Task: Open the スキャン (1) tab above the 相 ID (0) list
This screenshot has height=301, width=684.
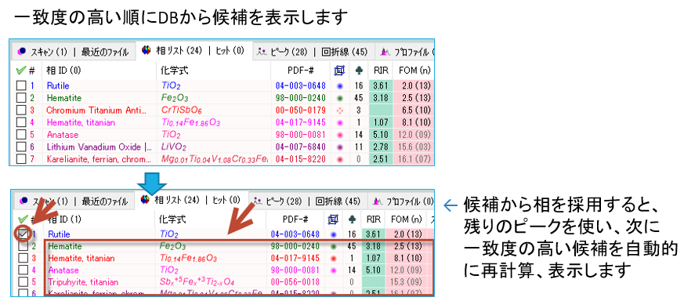Action: click(x=49, y=52)
